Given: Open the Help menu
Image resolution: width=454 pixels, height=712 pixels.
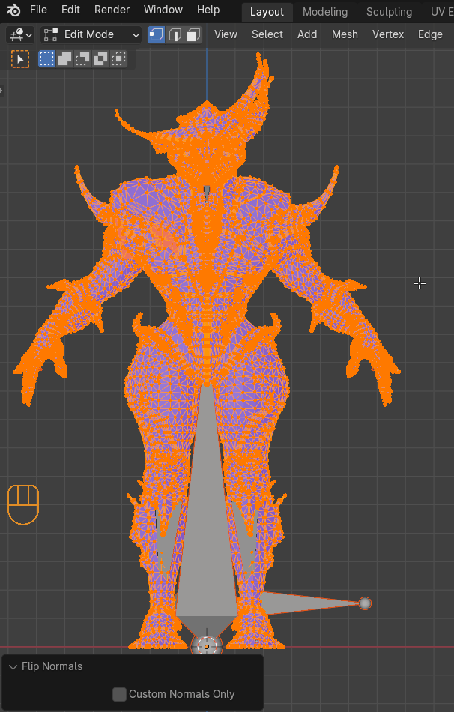Looking at the screenshot, I should pos(208,10).
